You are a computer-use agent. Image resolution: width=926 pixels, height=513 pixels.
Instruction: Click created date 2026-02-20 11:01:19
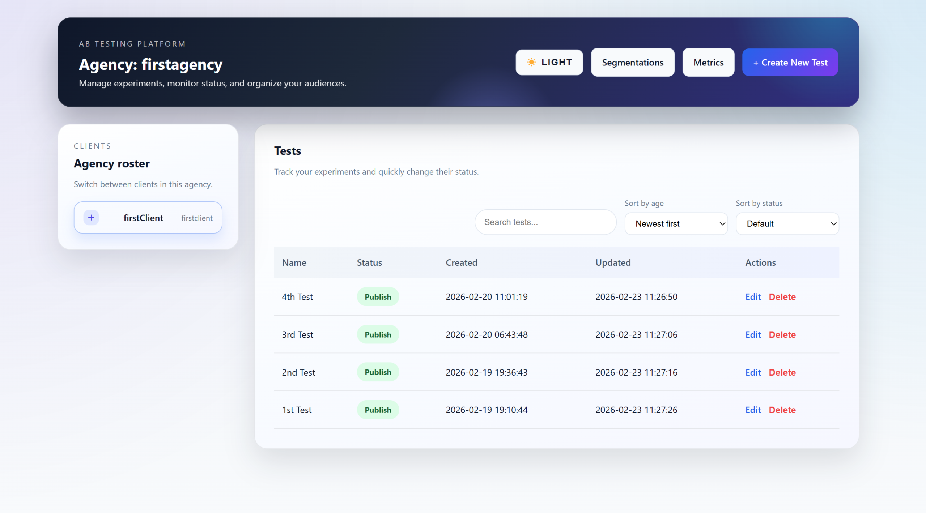click(x=487, y=297)
